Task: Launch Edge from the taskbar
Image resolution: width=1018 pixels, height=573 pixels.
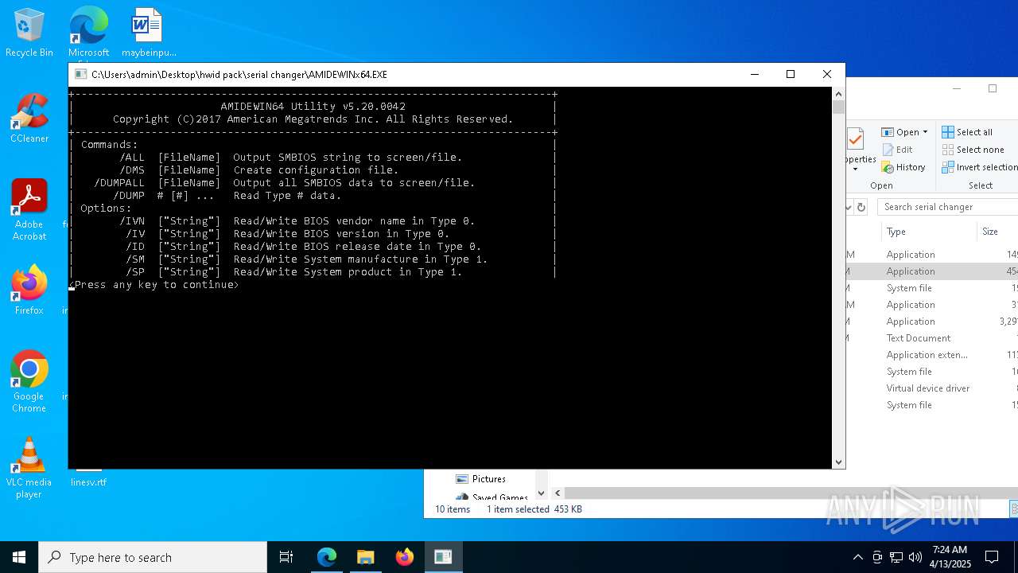Action: coord(327,557)
